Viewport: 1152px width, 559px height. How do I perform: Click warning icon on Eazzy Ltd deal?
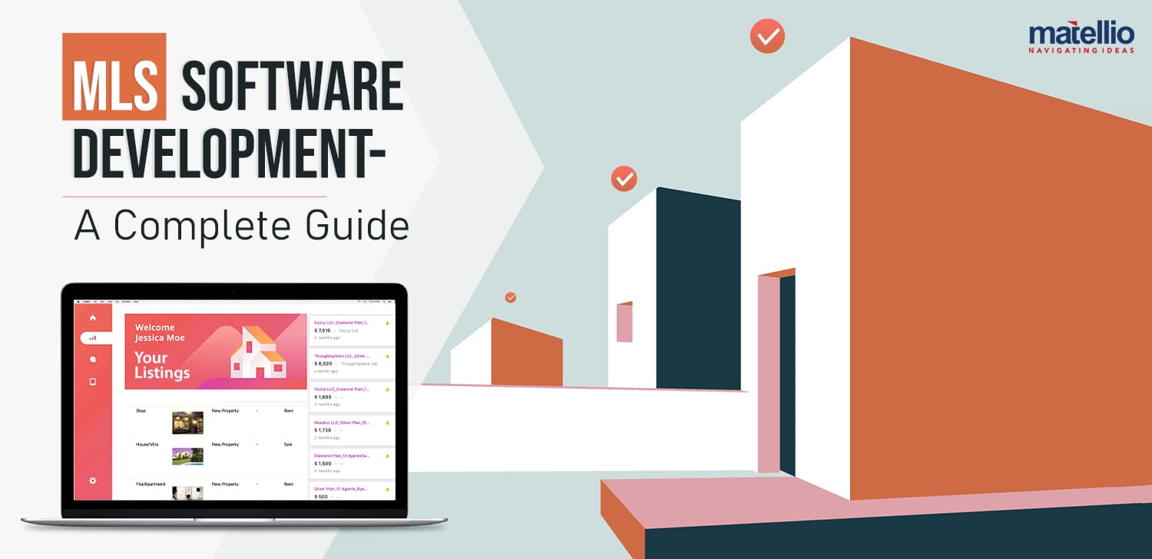pyautogui.click(x=387, y=323)
